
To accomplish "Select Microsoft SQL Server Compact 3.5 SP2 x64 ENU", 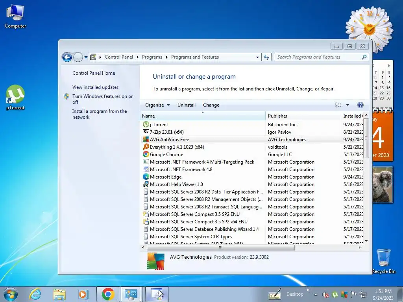I will click(x=251, y=222).
